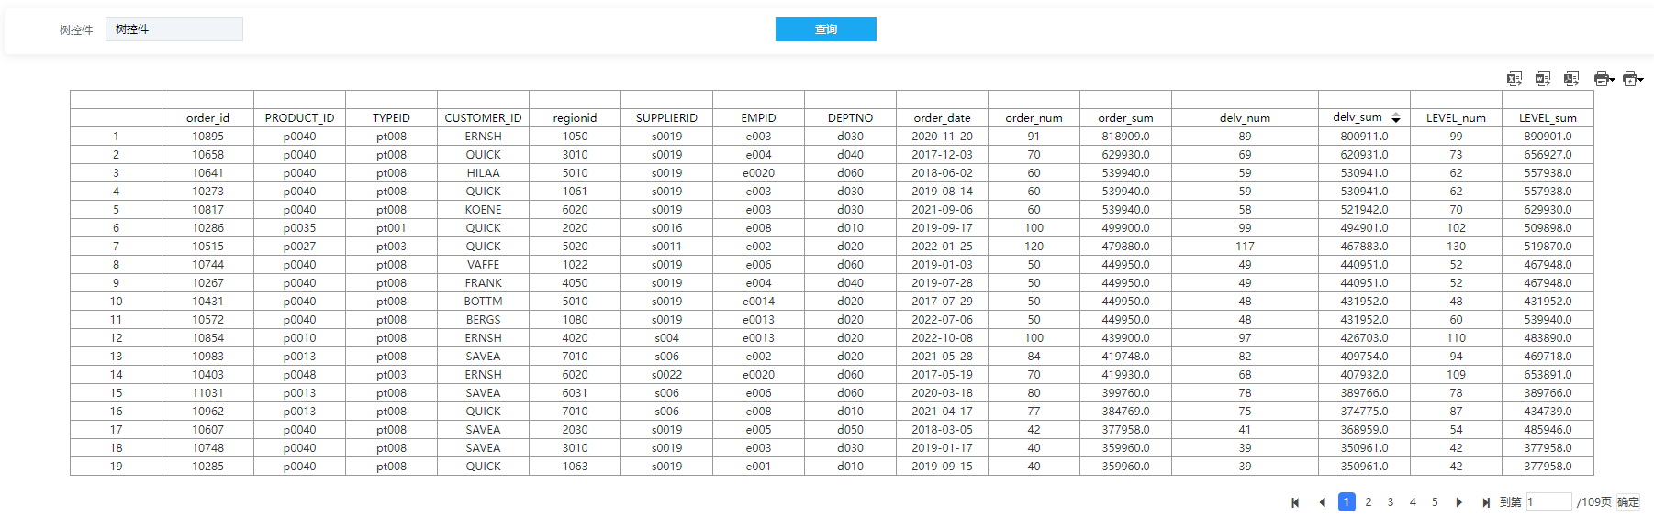This screenshot has width=1654, height=527.
Task: Click LEVEL_sum cell 653891.0
Action: pos(1548,375)
